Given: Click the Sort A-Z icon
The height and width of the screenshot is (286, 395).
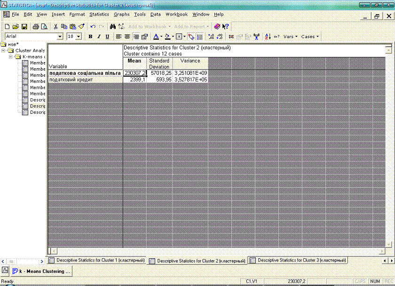Looking at the screenshot, I should click(268, 37).
